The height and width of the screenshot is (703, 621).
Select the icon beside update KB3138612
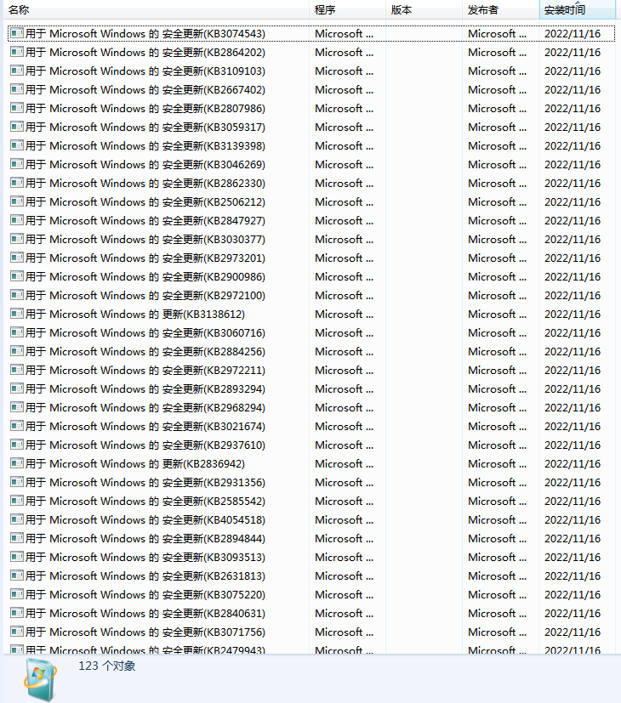tap(16, 314)
